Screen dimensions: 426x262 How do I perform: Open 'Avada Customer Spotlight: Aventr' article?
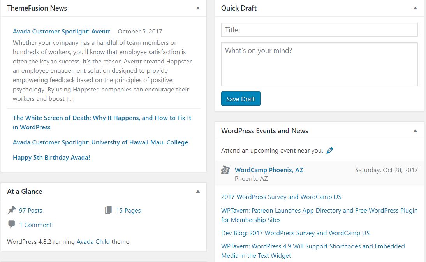tap(62, 31)
